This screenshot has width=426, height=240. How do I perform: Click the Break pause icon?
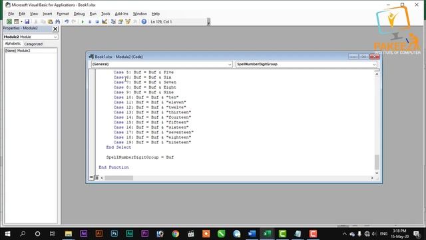point(90,21)
